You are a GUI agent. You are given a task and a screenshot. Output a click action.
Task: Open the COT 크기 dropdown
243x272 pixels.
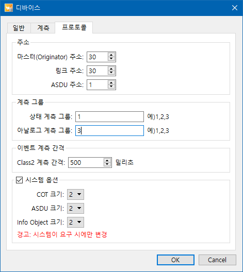click(75, 194)
